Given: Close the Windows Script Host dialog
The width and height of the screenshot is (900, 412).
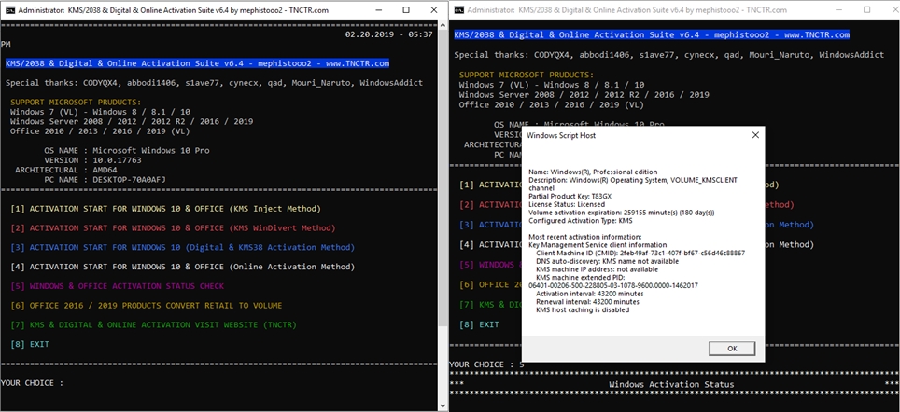Looking at the screenshot, I should 755,135.
